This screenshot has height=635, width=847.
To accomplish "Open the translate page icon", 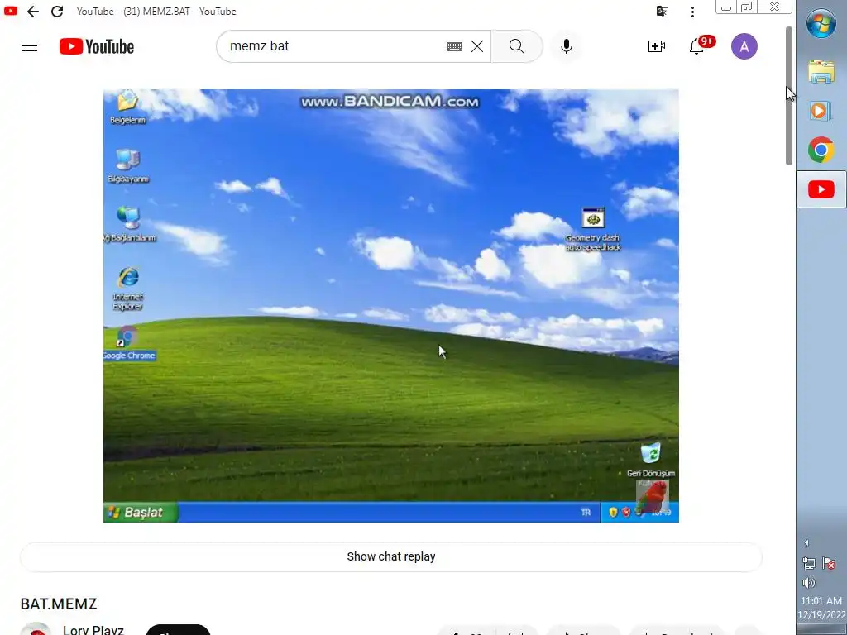I will pyautogui.click(x=663, y=12).
